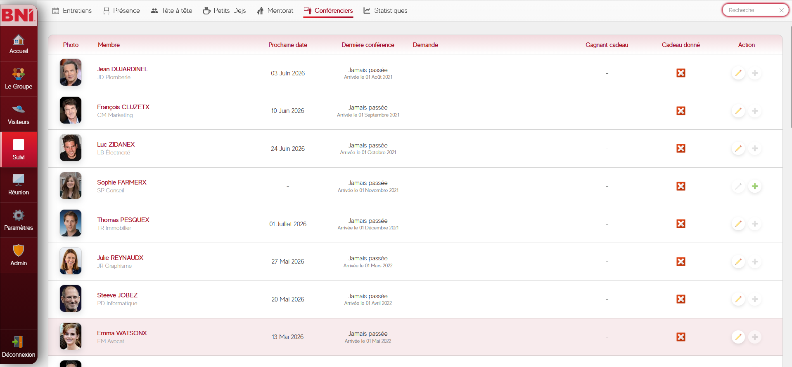Add a conference date for Sophie FARMERX
Screen dimensions: 792x367
tap(755, 186)
